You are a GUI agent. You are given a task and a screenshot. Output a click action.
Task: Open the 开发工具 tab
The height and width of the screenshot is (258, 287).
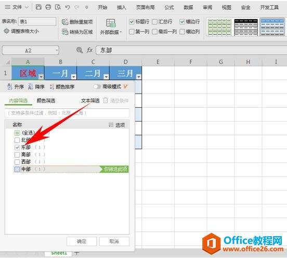point(269,7)
